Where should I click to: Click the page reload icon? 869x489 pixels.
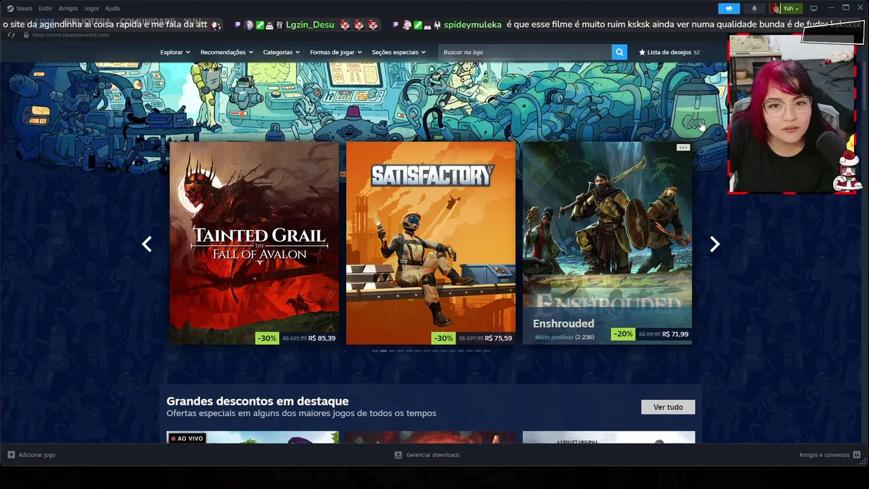click(x=12, y=35)
